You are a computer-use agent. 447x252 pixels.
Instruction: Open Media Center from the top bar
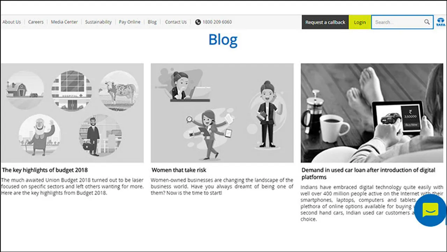click(x=64, y=22)
